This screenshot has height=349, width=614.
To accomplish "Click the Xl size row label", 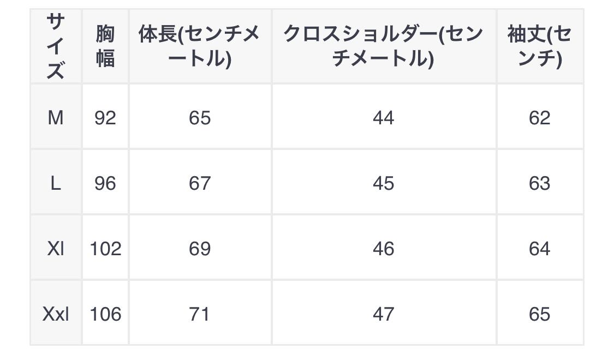I will pos(55,249).
